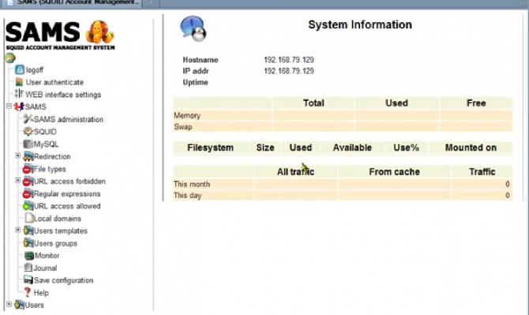Select Local domains tree label
Viewport: 529px width, 315px height.
tap(58, 218)
